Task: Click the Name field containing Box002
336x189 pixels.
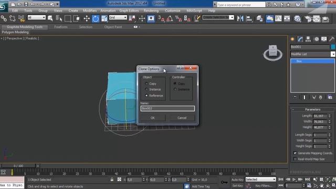Action: tap(167, 109)
